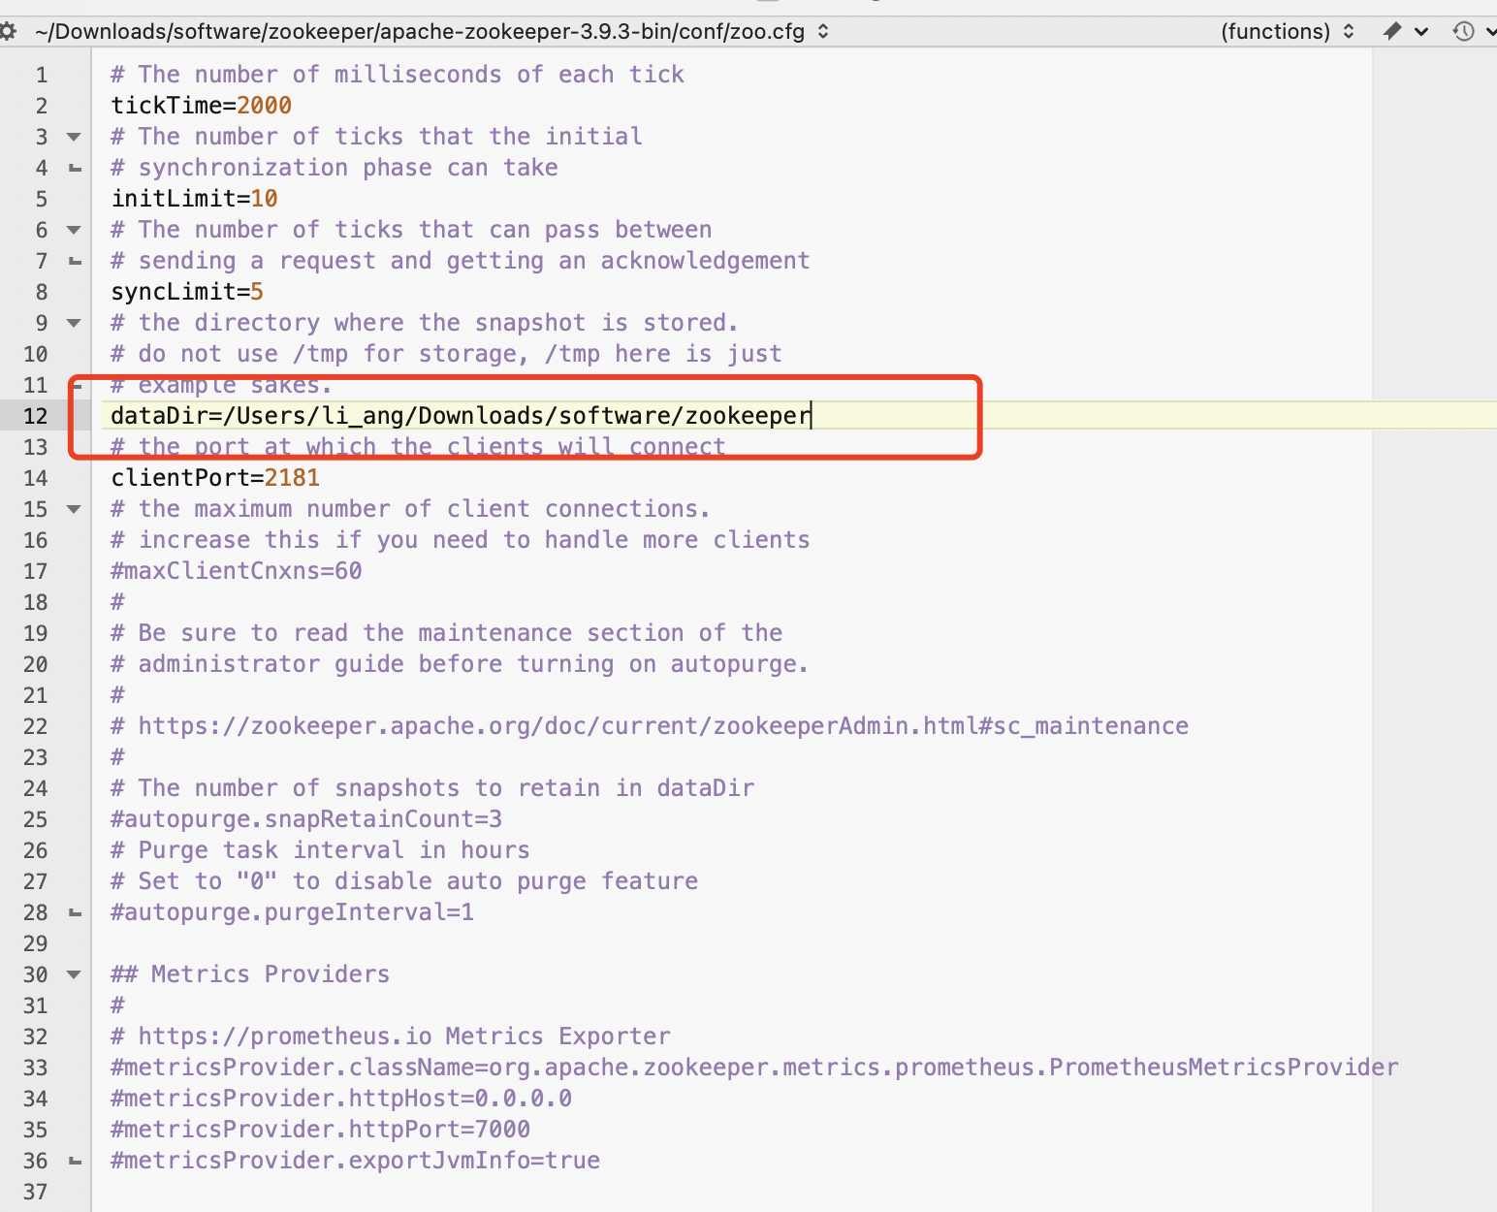Open the gear settings menu in the navigation bar

(8, 31)
